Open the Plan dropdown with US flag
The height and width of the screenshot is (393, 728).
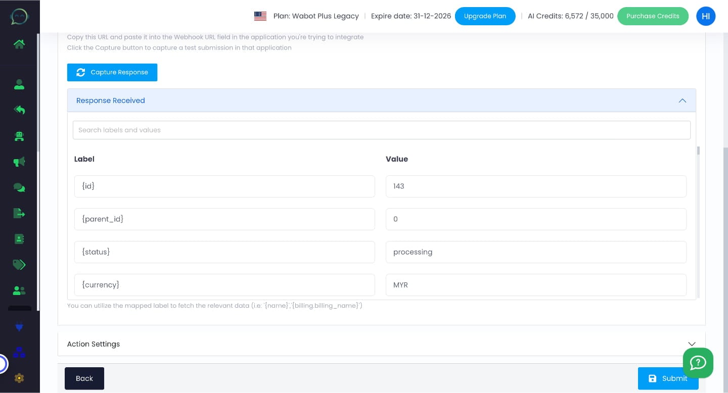pyautogui.click(x=260, y=16)
